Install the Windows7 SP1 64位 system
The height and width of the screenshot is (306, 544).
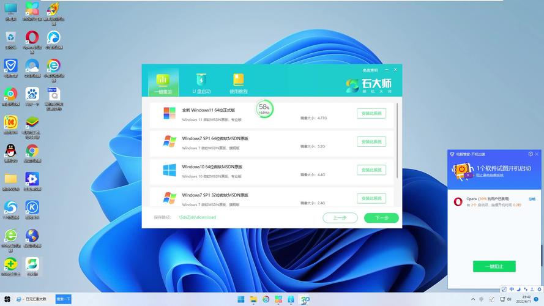pyautogui.click(x=371, y=141)
